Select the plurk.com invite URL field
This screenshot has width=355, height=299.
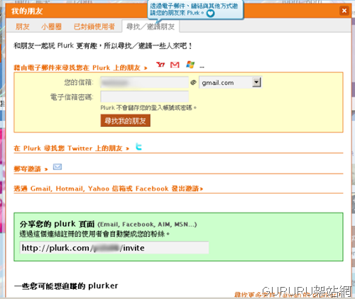pos(114,248)
